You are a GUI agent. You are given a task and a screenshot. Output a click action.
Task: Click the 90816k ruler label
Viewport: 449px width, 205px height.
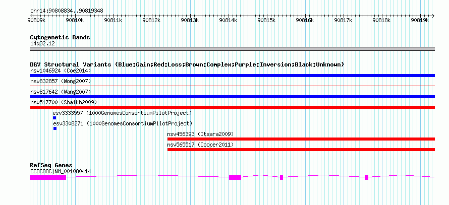point(305,20)
